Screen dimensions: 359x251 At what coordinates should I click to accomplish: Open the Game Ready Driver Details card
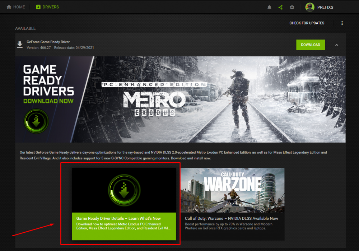(124, 204)
